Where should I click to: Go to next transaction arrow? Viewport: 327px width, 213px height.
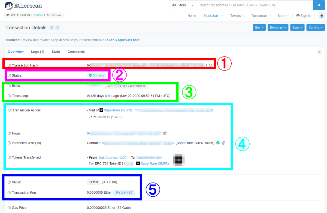click(57, 28)
